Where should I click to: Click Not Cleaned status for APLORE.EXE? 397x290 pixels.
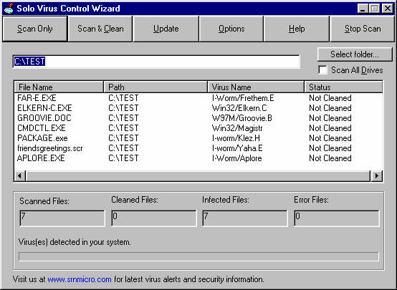click(330, 158)
